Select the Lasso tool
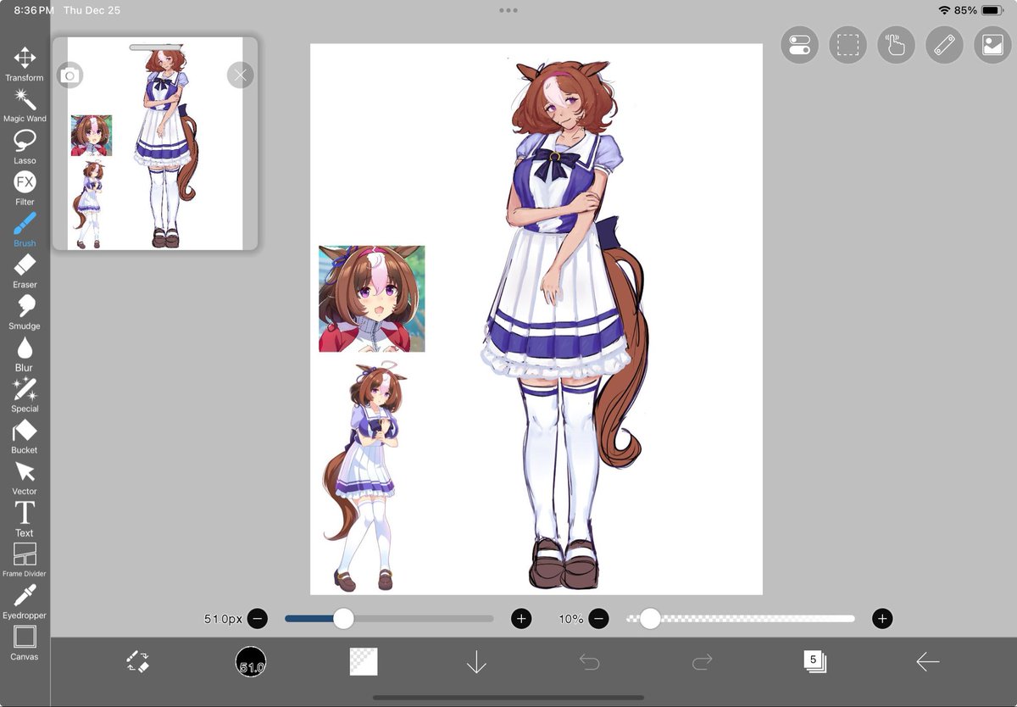The height and width of the screenshot is (707, 1017). point(25,148)
